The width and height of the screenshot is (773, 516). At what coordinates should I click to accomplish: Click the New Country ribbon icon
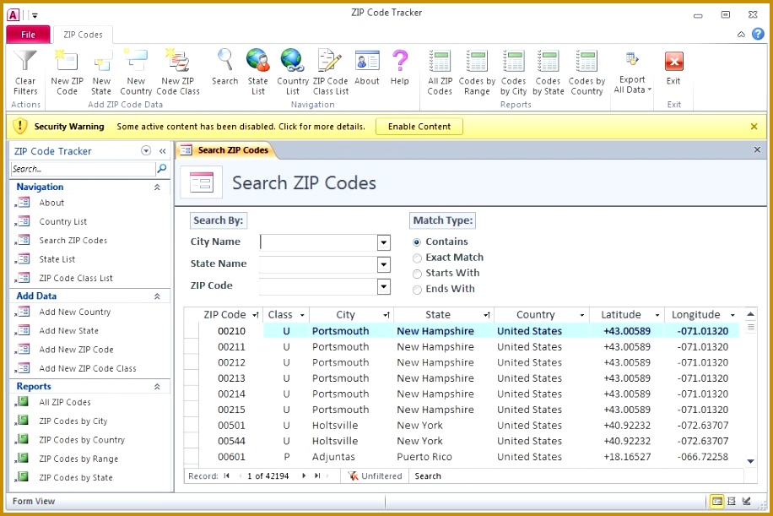(x=136, y=61)
